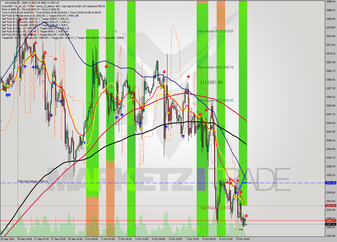
Task: Click the '25 Sep 2024' date label
Action: pyautogui.click(x=7, y=239)
